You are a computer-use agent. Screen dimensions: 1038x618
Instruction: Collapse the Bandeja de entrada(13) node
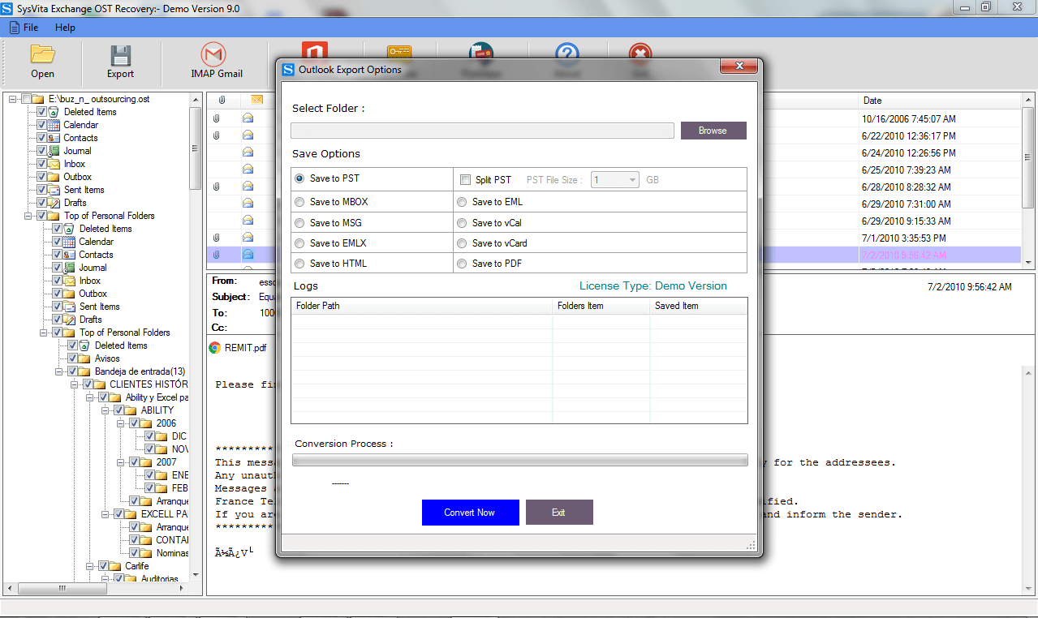pyautogui.click(x=58, y=371)
